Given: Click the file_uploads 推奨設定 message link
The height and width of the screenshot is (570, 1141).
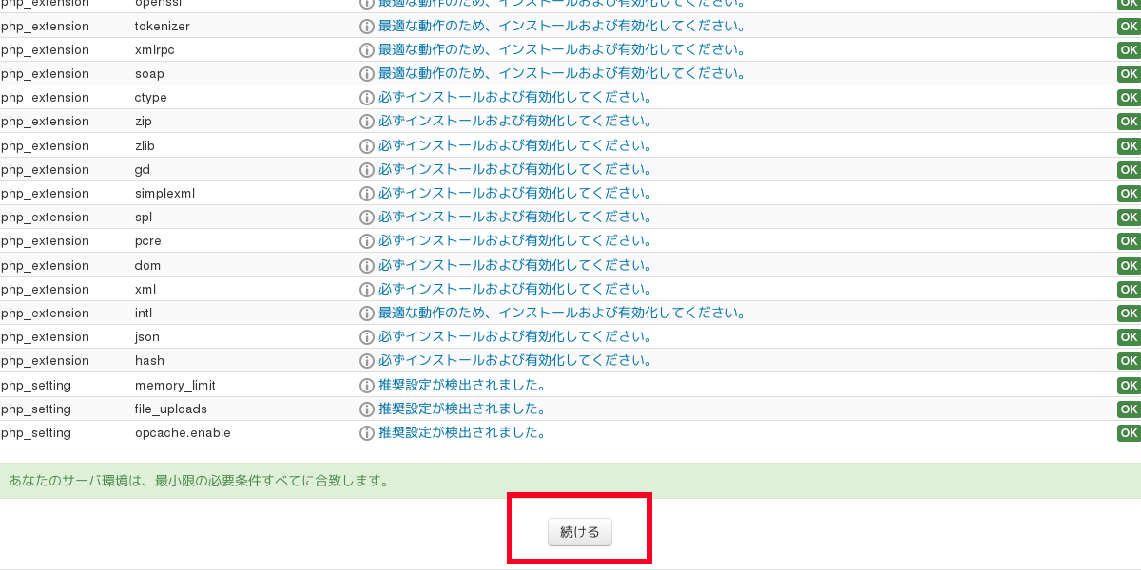Looking at the screenshot, I should click(462, 408).
